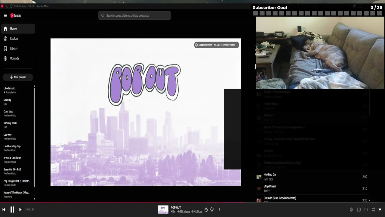385x217 pixels.
Task: Go back using the browser back arrow
Action: (x=7, y=6)
